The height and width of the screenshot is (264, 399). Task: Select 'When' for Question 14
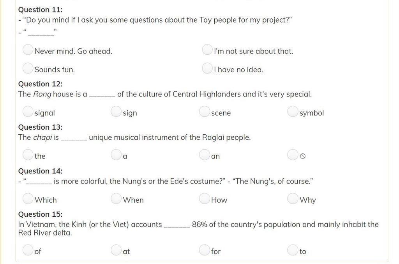(x=116, y=198)
